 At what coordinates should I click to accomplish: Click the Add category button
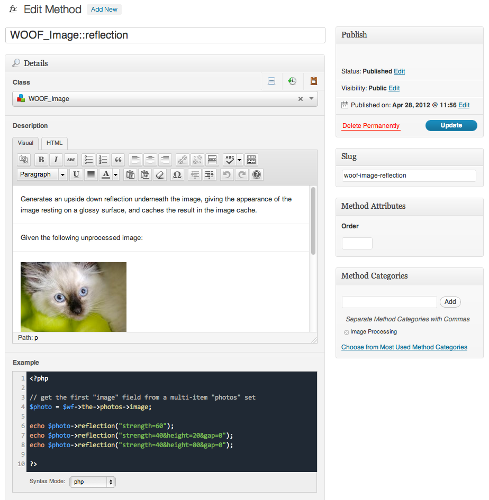[450, 302]
